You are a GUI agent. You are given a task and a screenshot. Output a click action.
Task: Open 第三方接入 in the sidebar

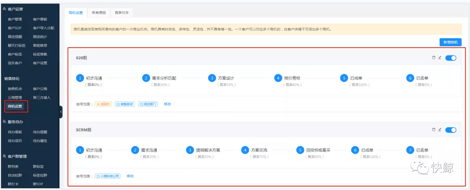pos(42,97)
